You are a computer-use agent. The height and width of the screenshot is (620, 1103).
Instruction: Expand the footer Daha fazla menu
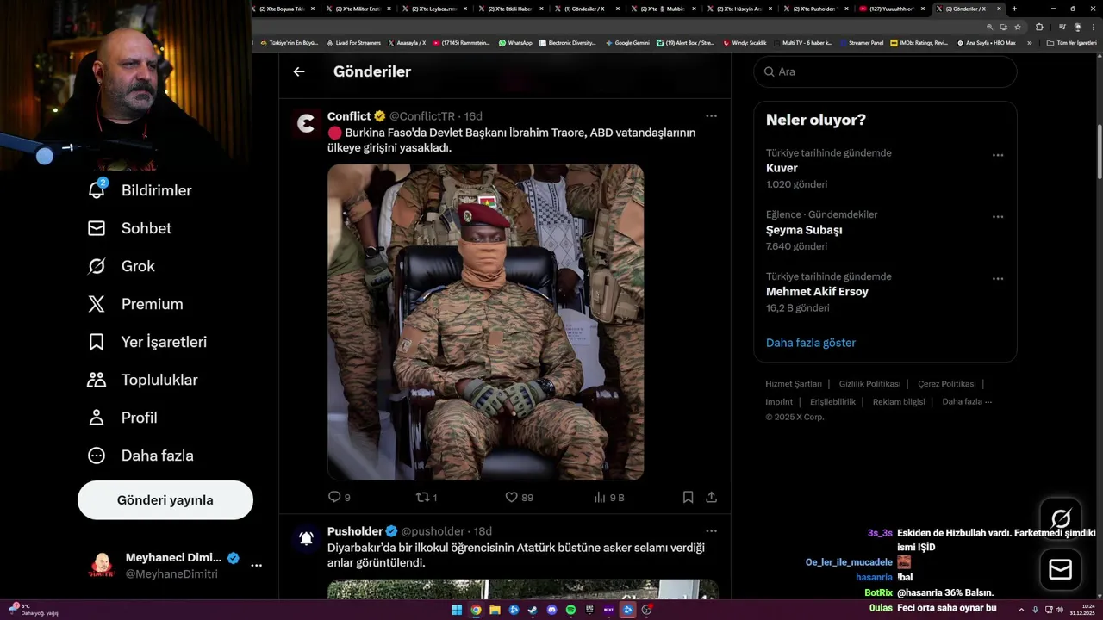967,402
